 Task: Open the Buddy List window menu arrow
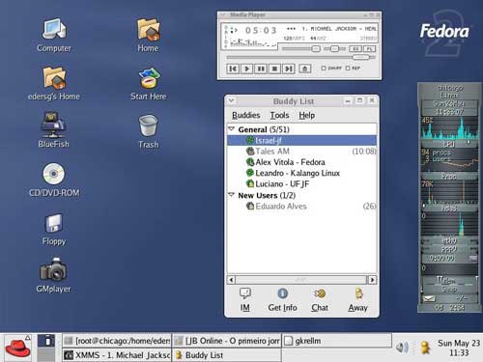click(x=231, y=100)
